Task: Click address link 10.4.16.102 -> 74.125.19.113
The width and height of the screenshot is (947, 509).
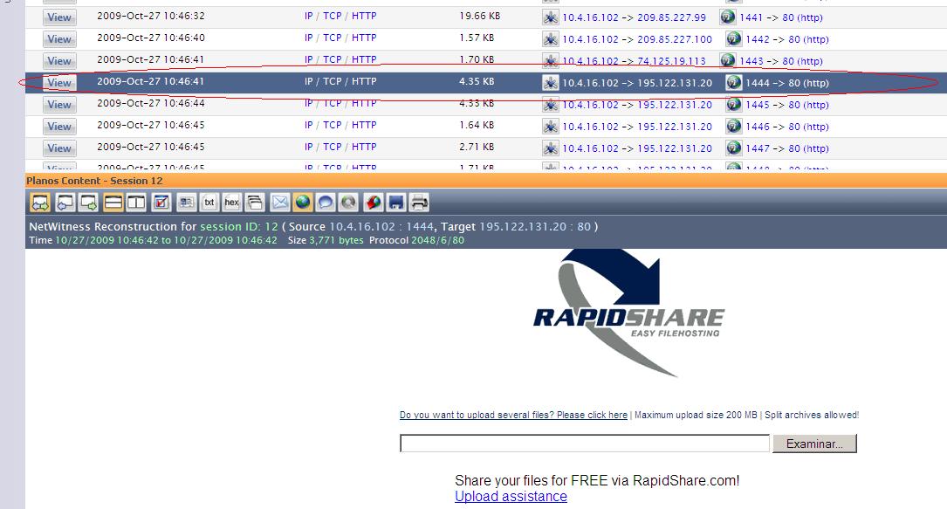Action: [635, 61]
